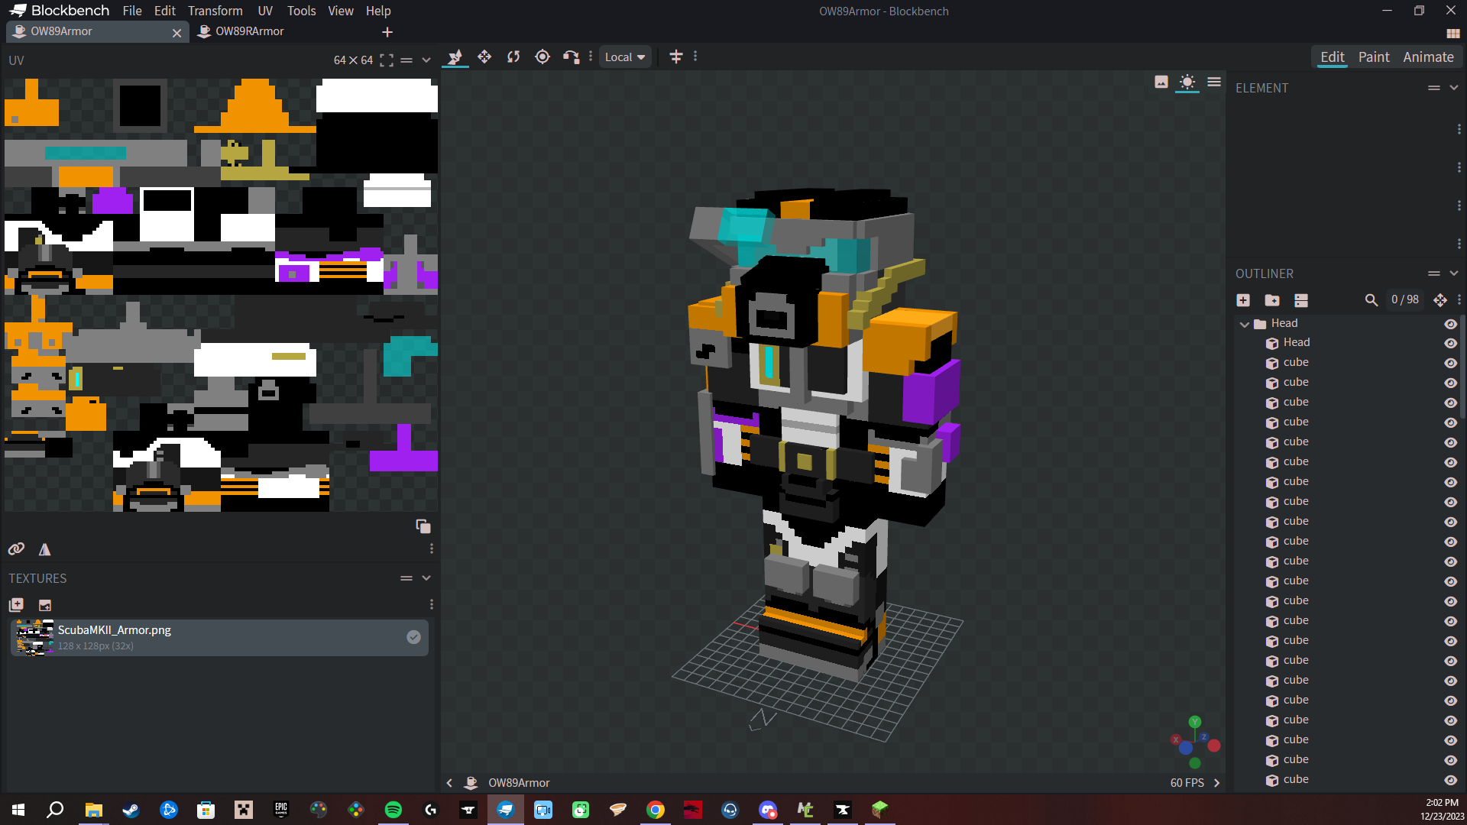Switch to Paint mode
The height and width of the screenshot is (825, 1467).
coord(1373,57)
